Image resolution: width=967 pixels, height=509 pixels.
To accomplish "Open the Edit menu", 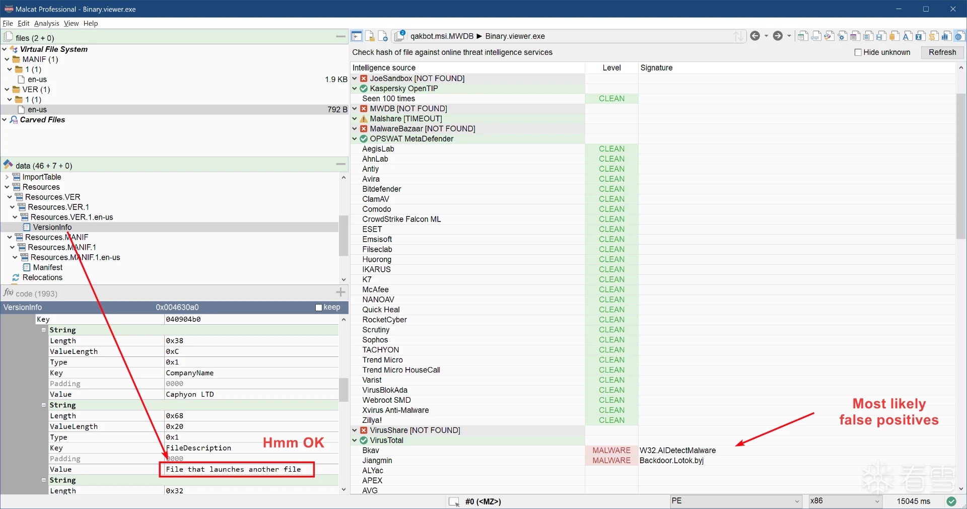I will coord(24,23).
